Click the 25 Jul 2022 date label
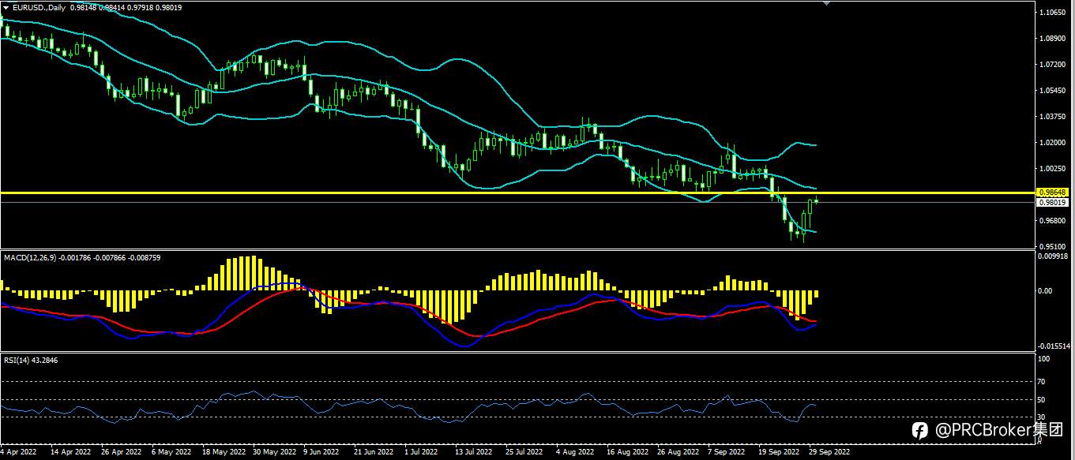 [524, 453]
